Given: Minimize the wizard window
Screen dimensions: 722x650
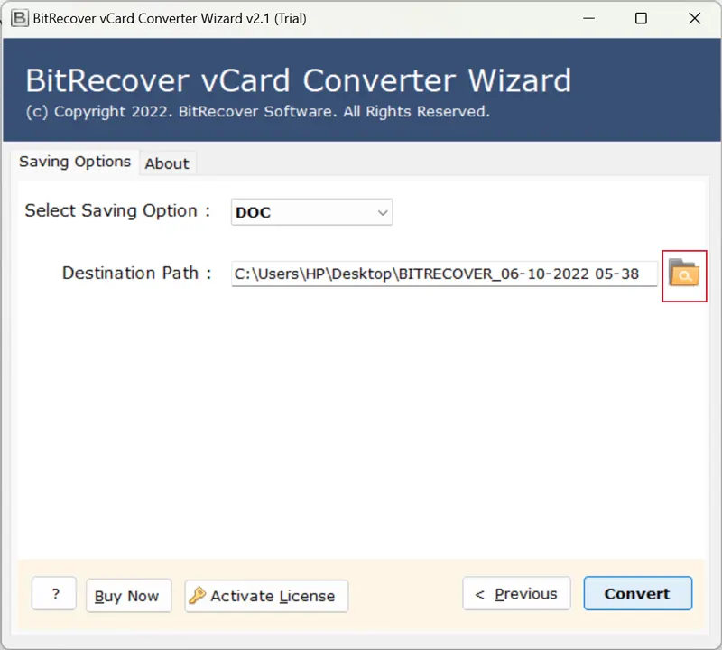Looking at the screenshot, I should click(588, 18).
